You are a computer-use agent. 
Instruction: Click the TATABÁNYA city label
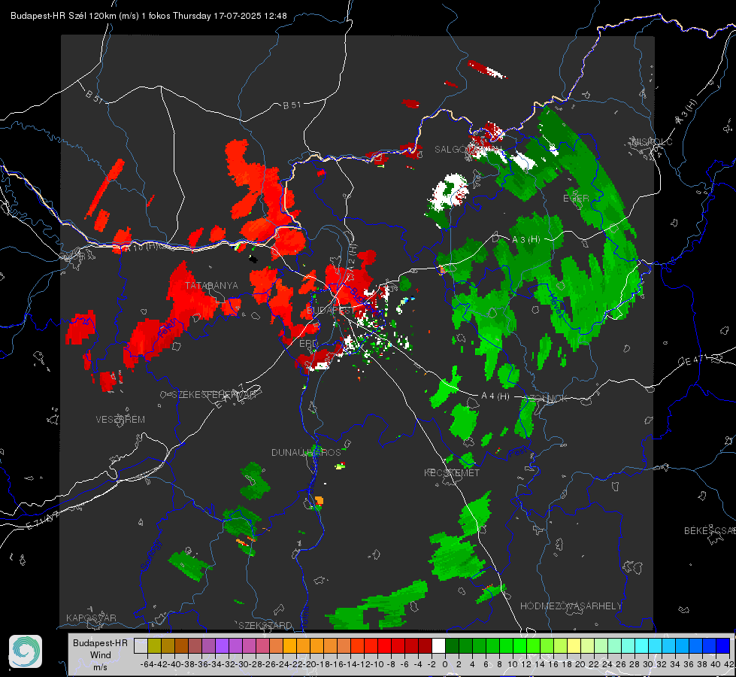[x=211, y=285]
